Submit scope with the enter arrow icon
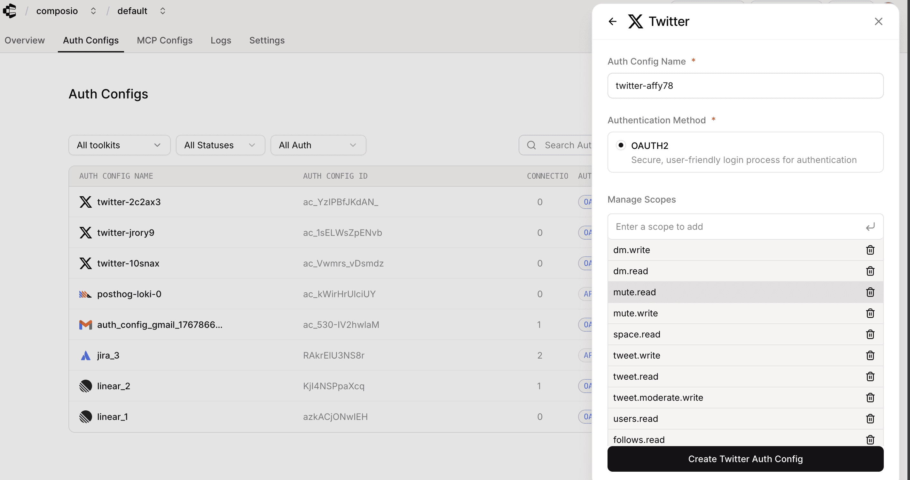Viewport: 910px width, 480px height. (870, 227)
